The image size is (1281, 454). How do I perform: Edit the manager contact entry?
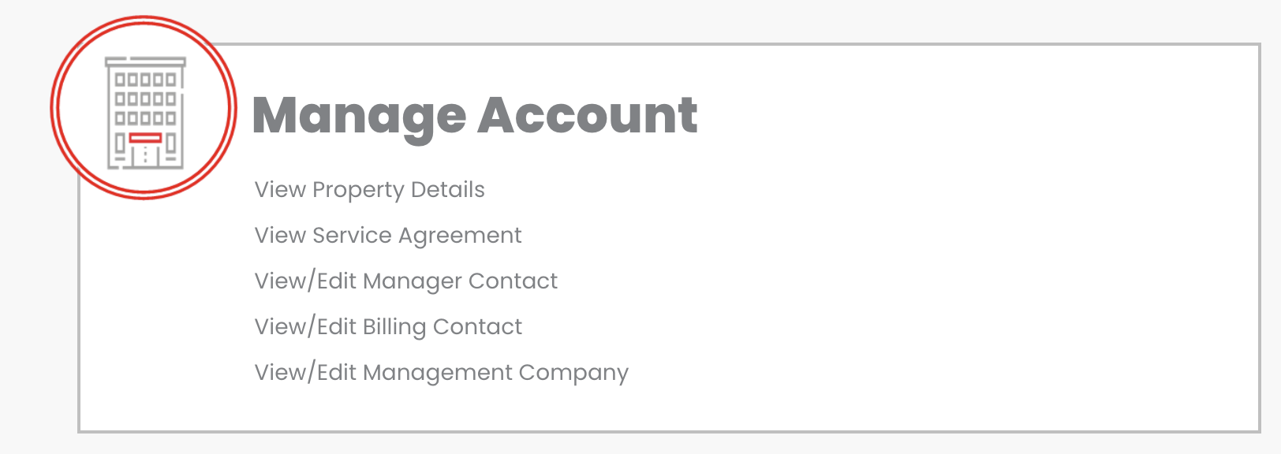click(x=405, y=281)
